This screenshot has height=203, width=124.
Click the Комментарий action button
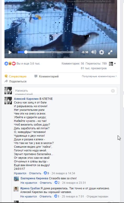[x=47, y=76]
